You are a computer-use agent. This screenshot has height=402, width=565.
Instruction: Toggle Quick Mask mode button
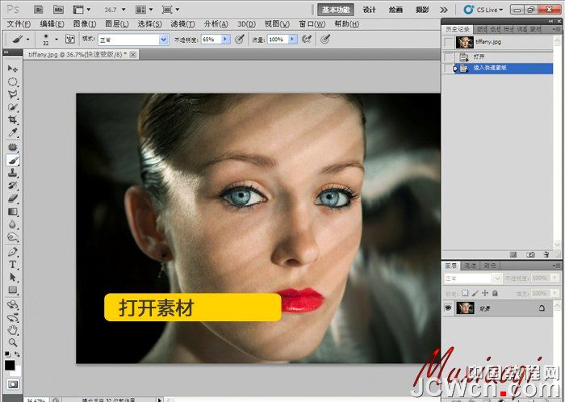pos(13,384)
